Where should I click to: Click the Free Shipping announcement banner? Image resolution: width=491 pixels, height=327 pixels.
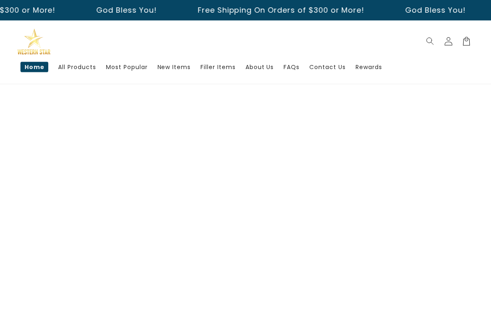(x=281, y=10)
